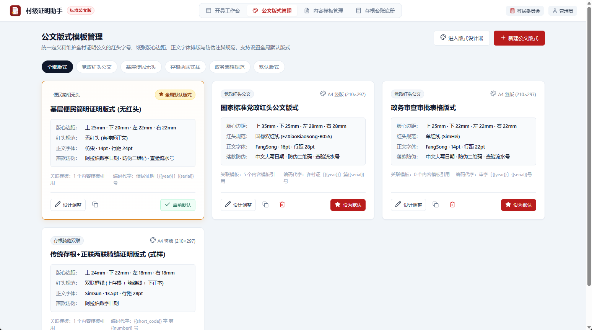Screen dimensions: 592x330
Task: Click palette icon on 传统存根 card
Action: tap(153, 240)
